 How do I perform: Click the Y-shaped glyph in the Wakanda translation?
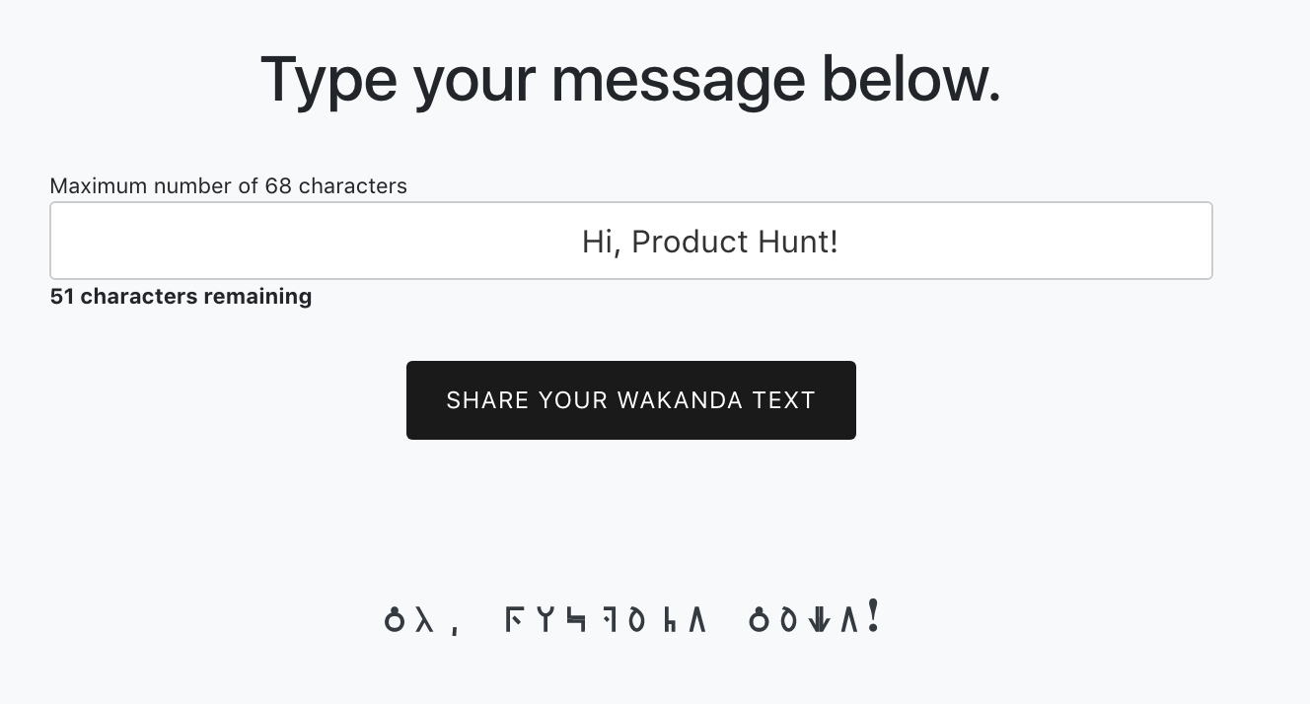[548, 619]
